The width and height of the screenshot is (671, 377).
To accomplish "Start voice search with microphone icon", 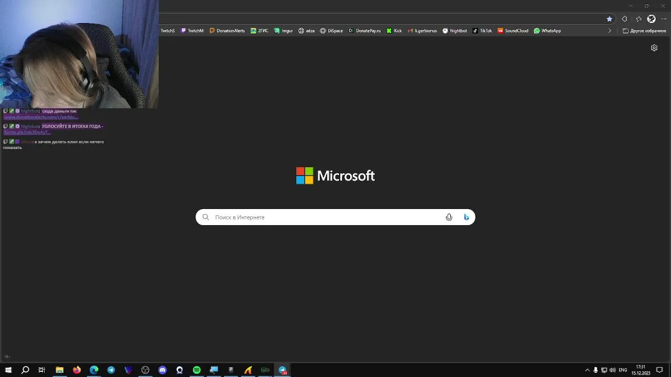I will pyautogui.click(x=449, y=217).
